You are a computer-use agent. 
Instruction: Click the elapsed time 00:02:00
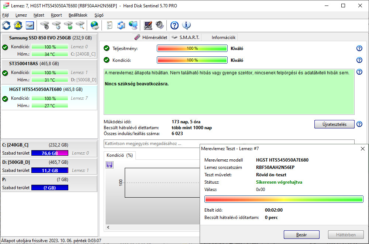274,210
